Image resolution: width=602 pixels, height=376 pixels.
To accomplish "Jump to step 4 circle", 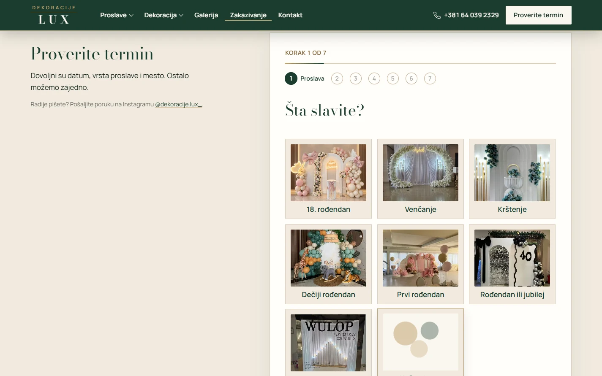I will (x=374, y=78).
